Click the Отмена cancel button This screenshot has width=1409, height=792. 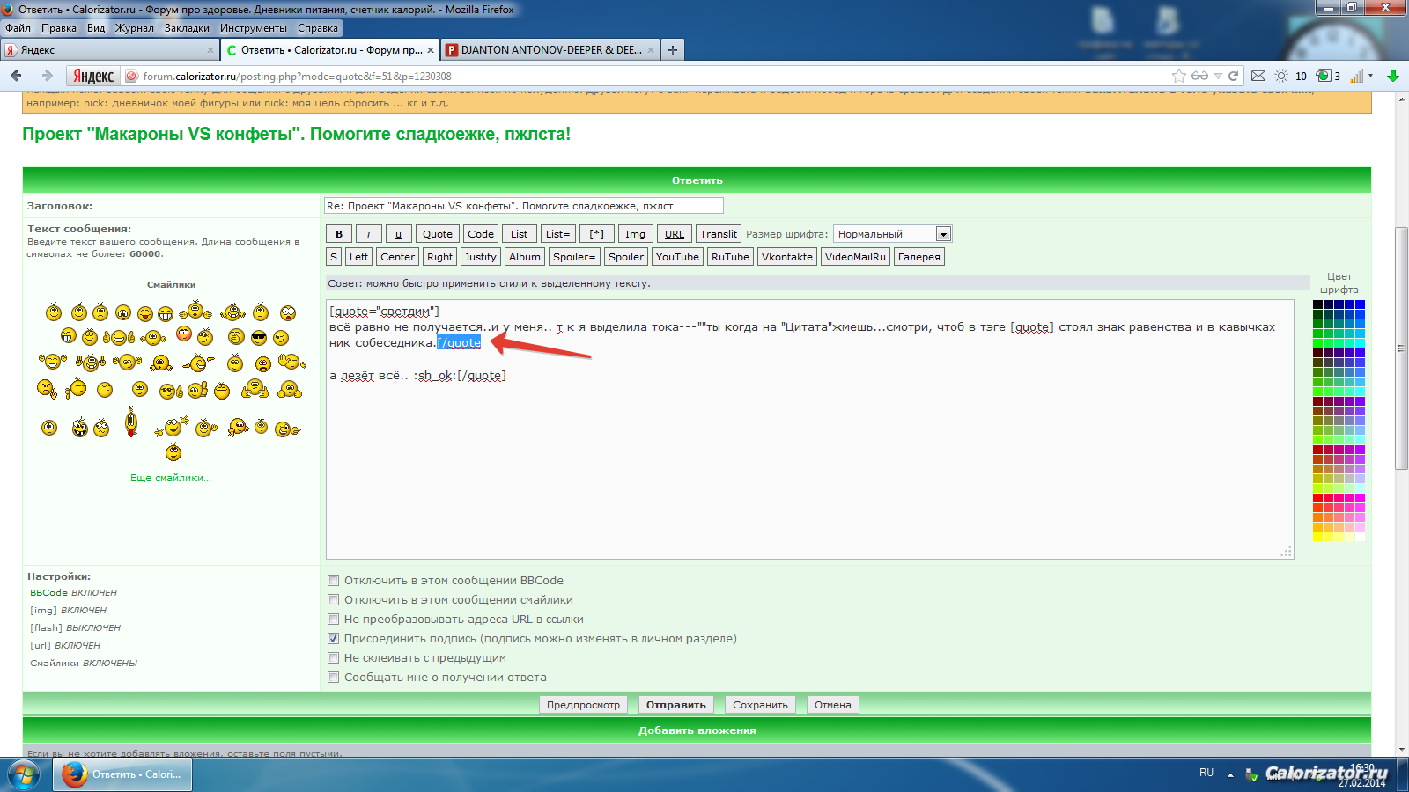pos(832,705)
